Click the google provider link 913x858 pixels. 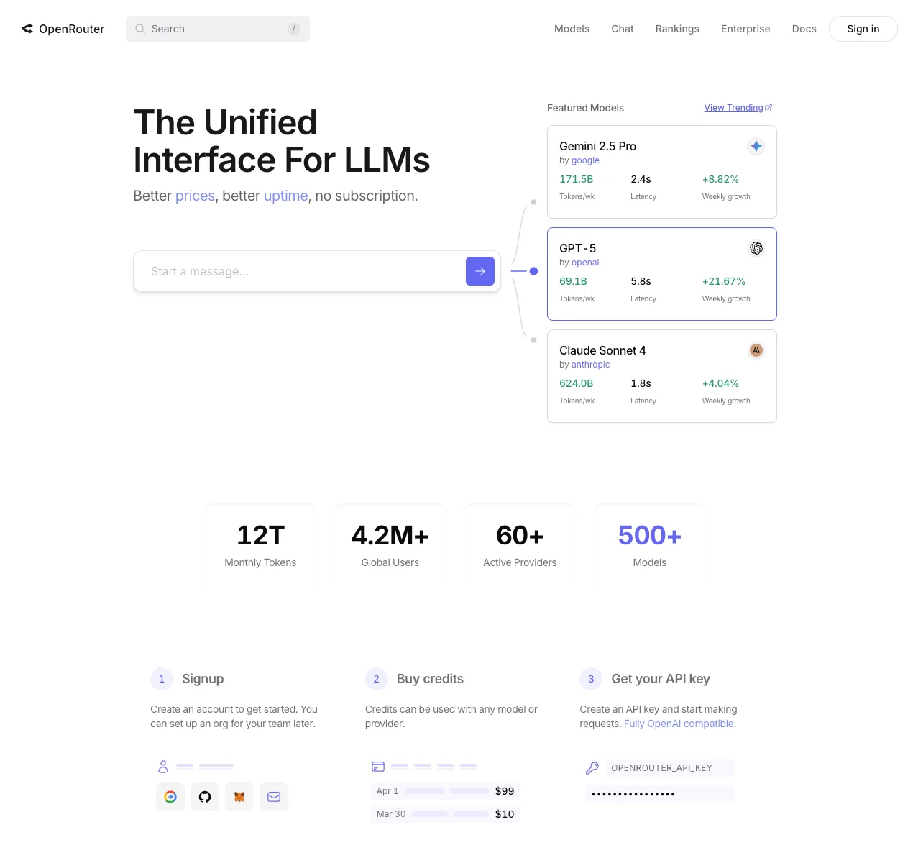pyautogui.click(x=585, y=160)
